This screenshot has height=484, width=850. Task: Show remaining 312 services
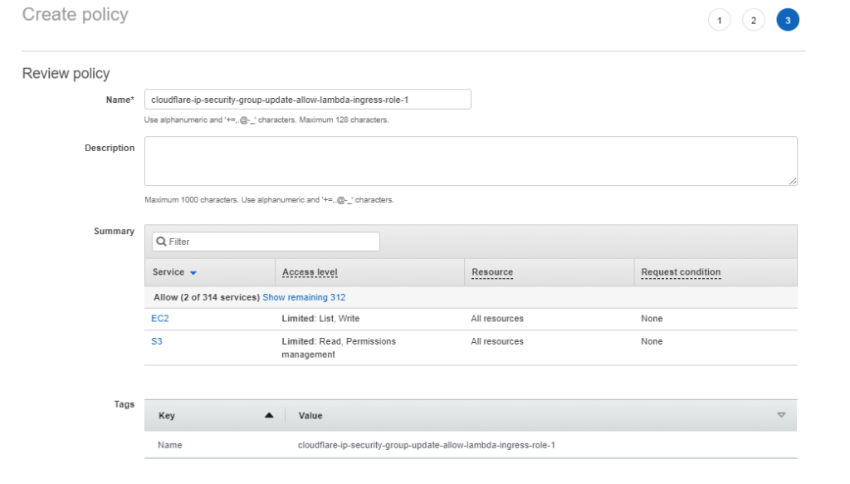coord(304,296)
